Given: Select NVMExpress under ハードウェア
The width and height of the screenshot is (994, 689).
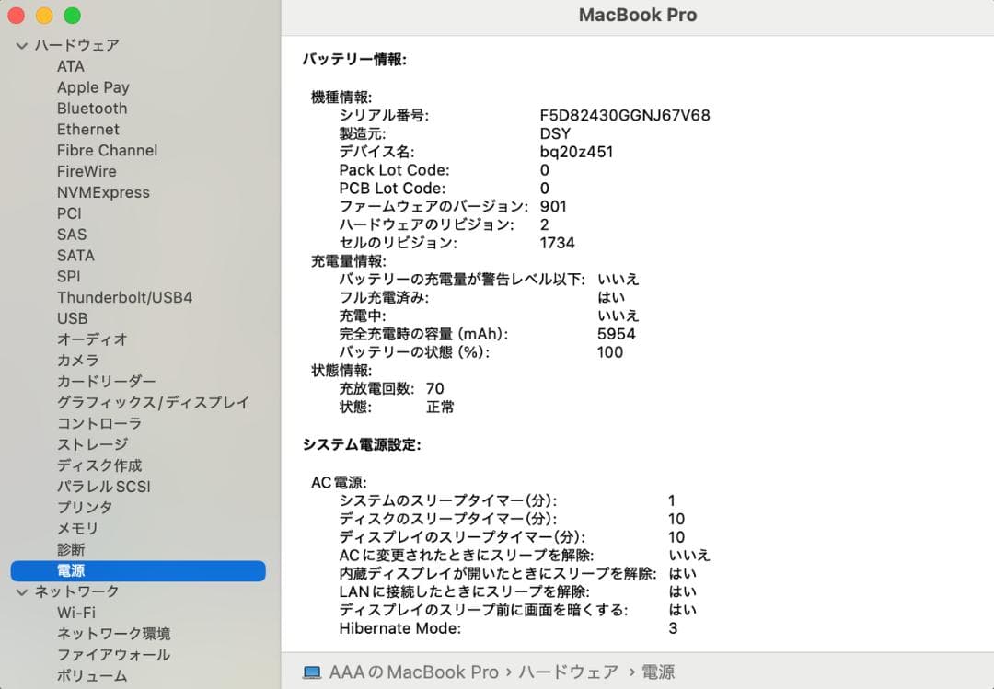Looking at the screenshot, I should (103, 192).
